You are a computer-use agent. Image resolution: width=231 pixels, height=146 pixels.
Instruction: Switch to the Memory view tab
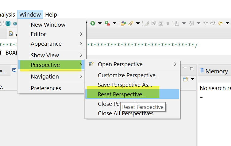coord(214,71)
